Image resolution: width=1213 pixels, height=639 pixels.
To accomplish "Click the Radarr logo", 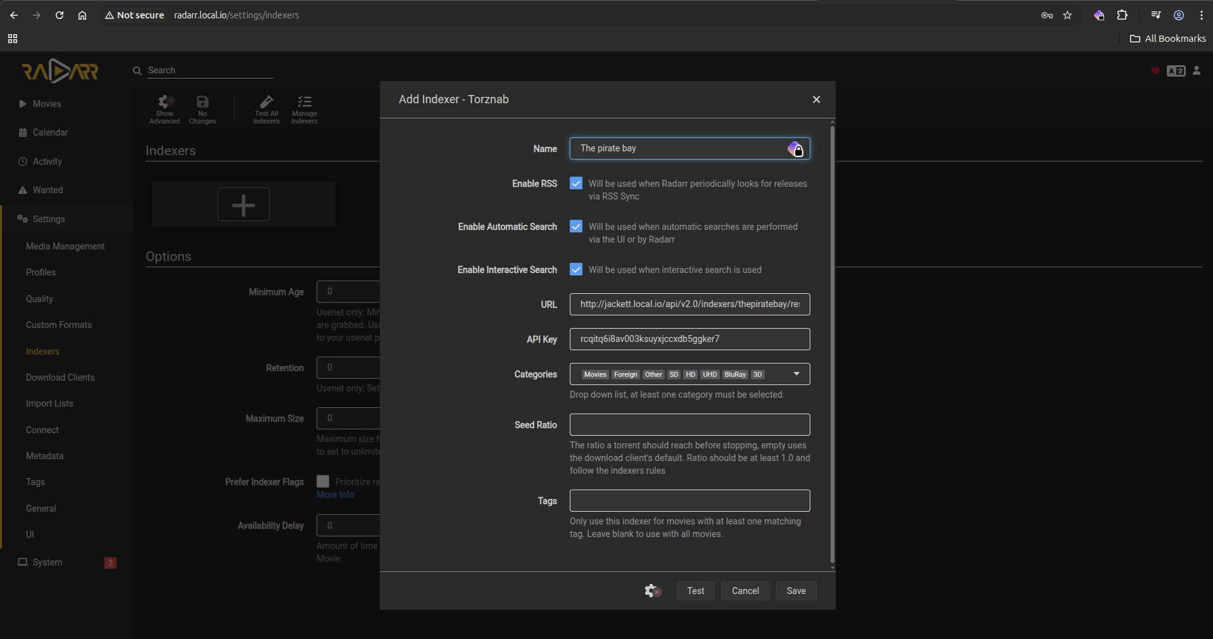I will coord(60,71).
